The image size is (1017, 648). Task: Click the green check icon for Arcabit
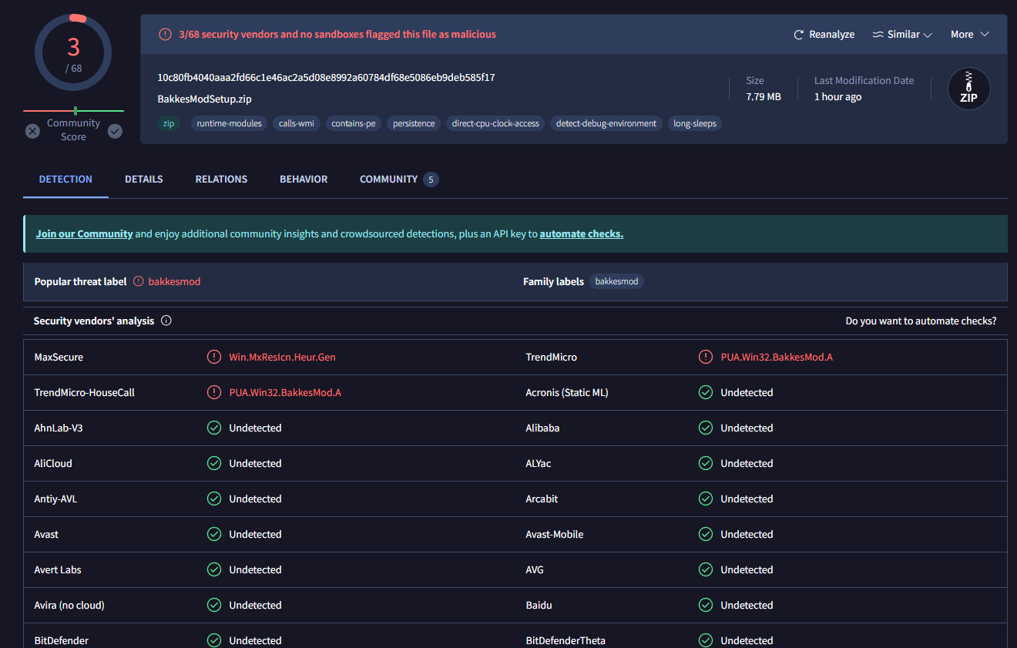[706, 499]
